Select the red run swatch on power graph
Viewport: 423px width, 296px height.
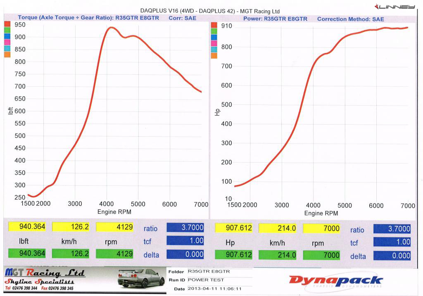pyautogui.click(x=214, y=25)
